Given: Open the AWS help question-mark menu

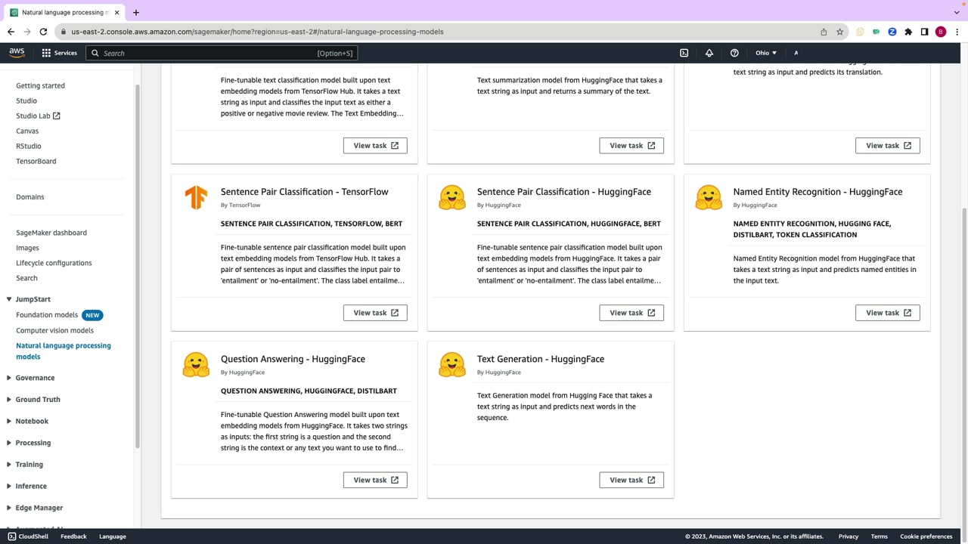Looking at the screenshot, I should click(x=734, y=53).
